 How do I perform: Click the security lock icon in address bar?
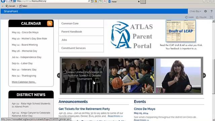click(96, 1)
